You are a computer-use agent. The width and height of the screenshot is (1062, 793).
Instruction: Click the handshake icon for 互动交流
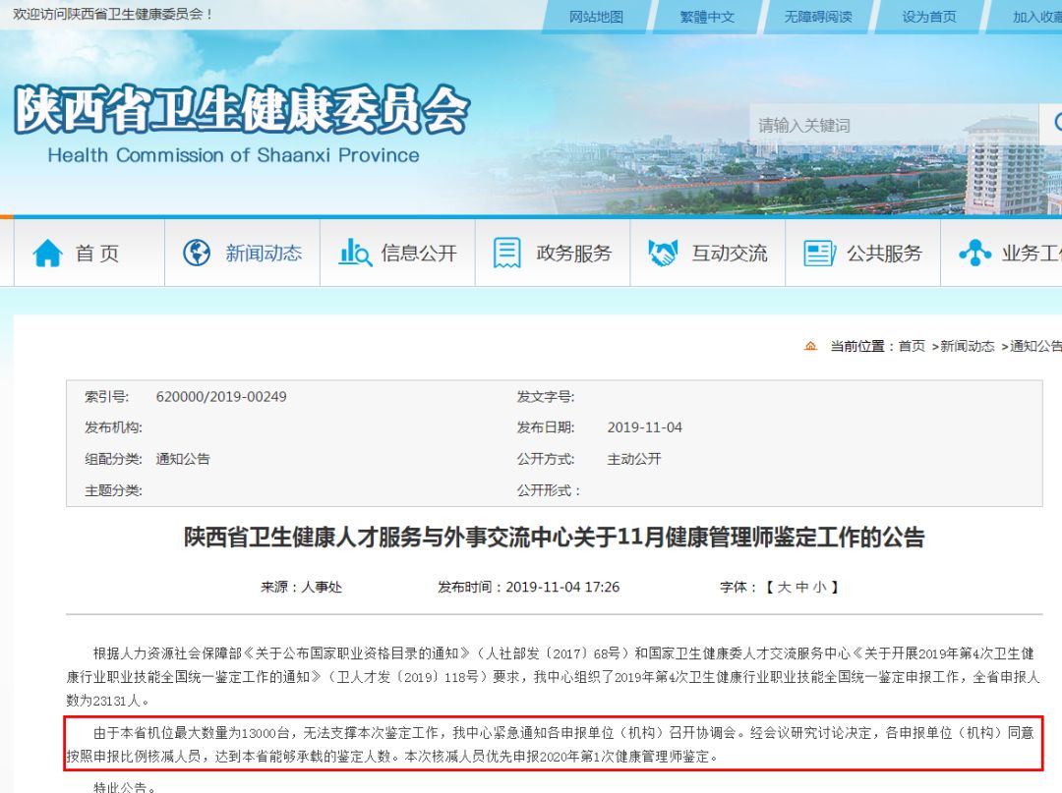coord(663,254)
